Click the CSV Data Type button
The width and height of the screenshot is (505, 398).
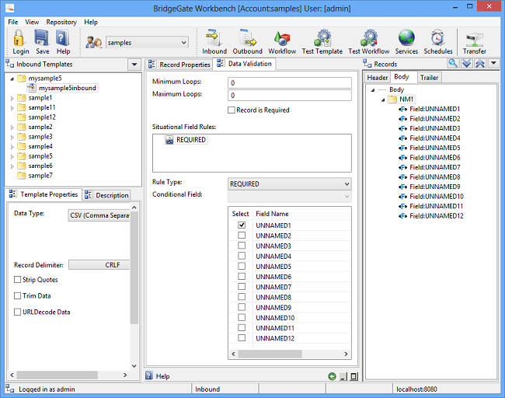[x=99, y=215]
